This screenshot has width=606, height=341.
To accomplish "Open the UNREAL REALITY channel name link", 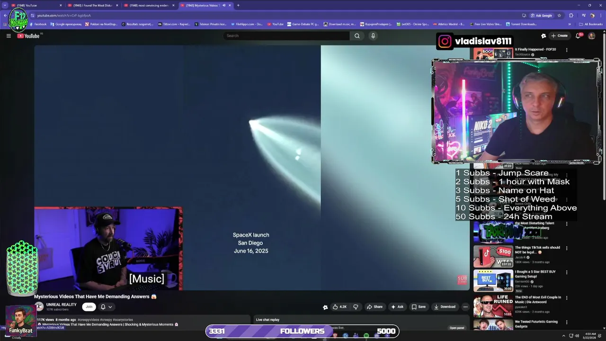I will pyautogui.click(x=62, y=305).
